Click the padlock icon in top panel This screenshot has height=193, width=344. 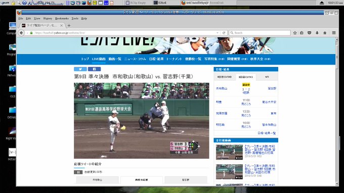[13, 3]
